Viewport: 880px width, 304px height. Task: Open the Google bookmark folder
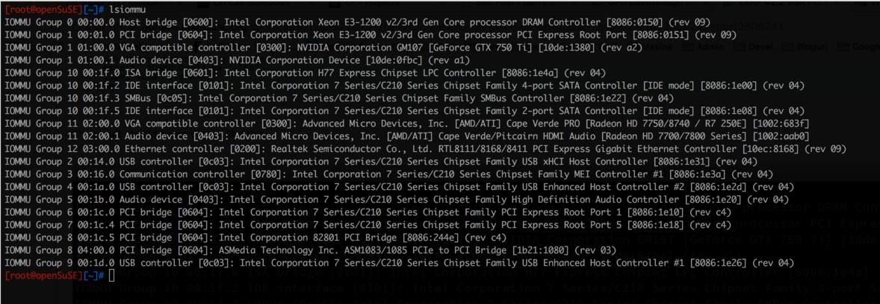[x=858, y=48]
